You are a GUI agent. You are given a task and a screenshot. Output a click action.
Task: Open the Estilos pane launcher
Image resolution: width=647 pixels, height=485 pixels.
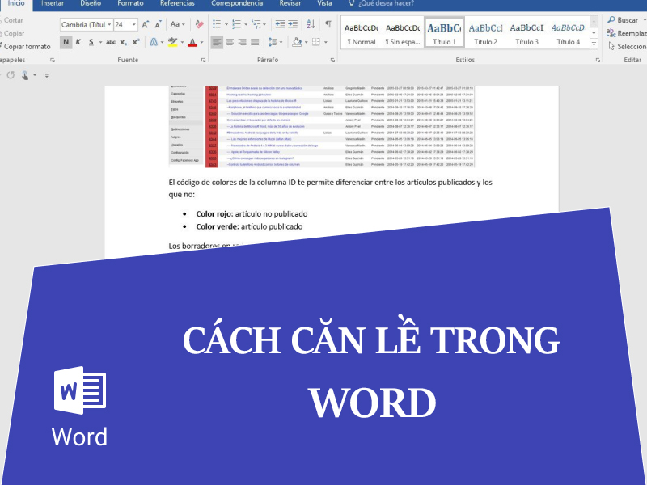598,60
